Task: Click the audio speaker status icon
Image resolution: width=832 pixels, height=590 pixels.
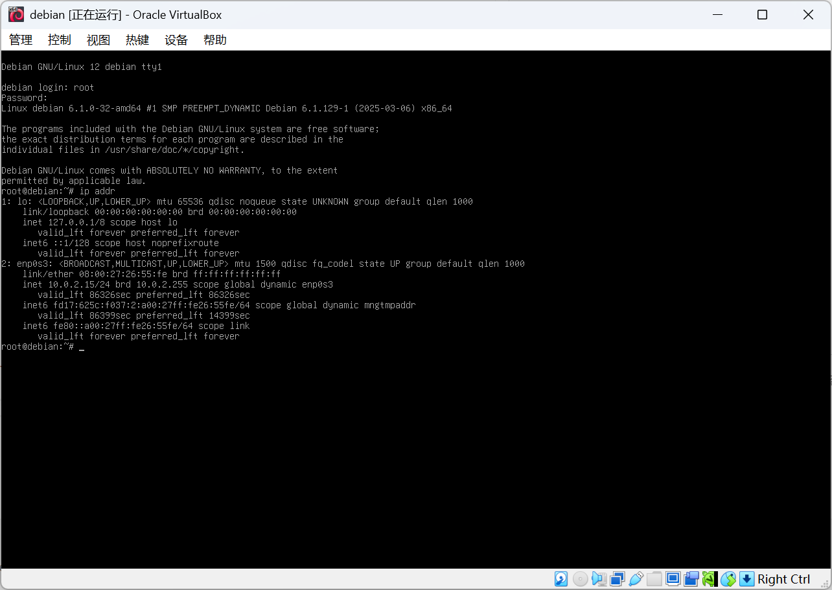Action: tap(599, 579)
